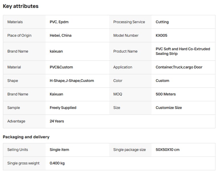The image size is (219, 175).
Task: Select the Single item selling units value
Action: (x=59, y=150)
